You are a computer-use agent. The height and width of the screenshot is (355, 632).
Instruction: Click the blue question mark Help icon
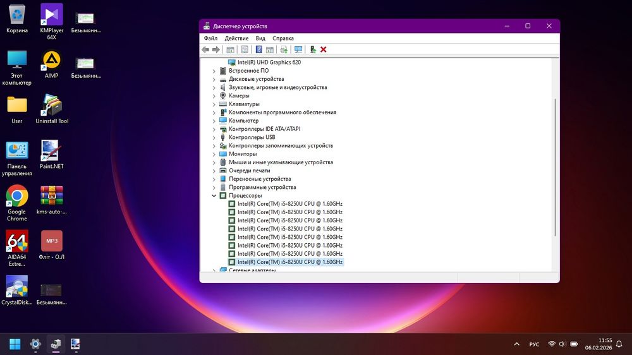tap(258, 49)
